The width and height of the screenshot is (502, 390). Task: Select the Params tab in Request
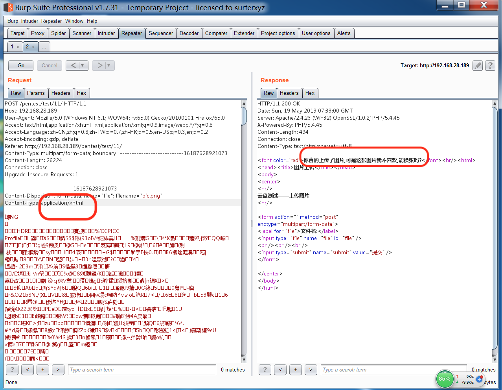(36, 93)
